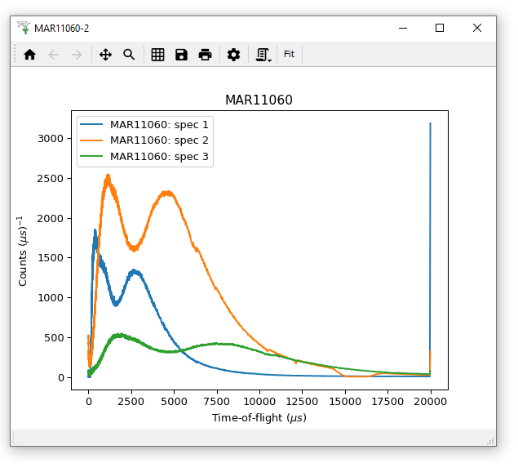Screen dimensions: 518x472
Task: Select legend entry MAR11060: spec 2
Action: (159, 140)
